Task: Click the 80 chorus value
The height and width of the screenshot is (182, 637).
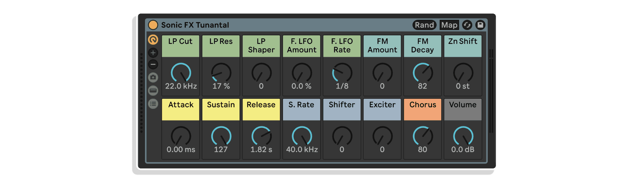Action: 422,150
